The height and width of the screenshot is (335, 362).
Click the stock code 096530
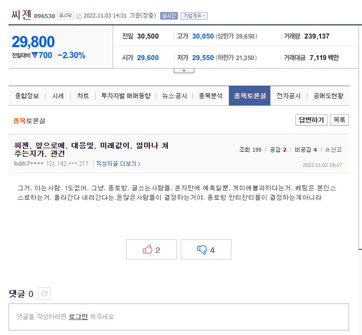point(45,16)
